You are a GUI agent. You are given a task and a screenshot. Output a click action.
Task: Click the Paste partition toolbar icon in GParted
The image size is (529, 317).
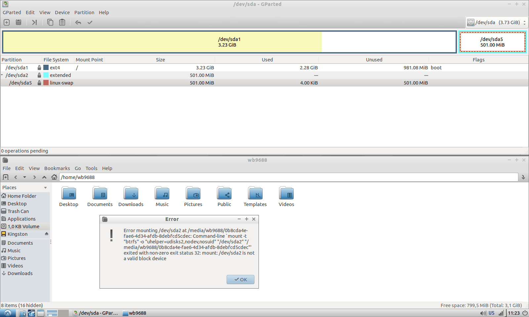[62, 22]
